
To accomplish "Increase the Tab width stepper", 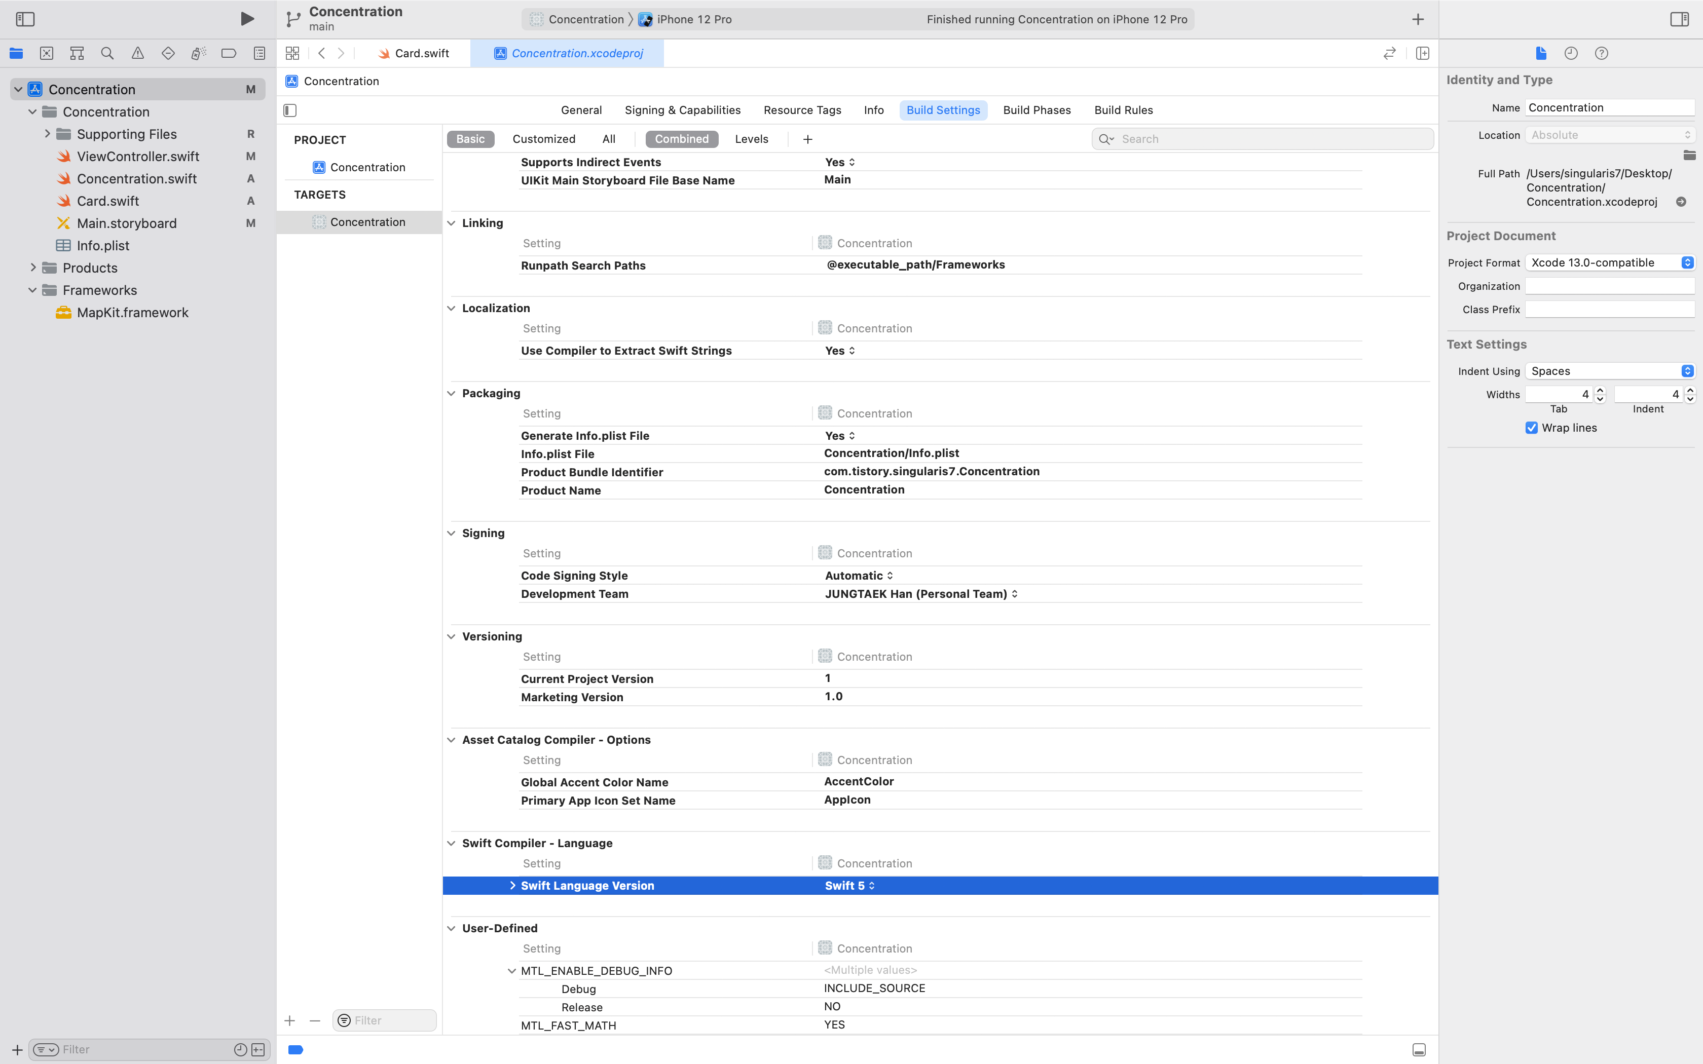I will (1600, 390).
